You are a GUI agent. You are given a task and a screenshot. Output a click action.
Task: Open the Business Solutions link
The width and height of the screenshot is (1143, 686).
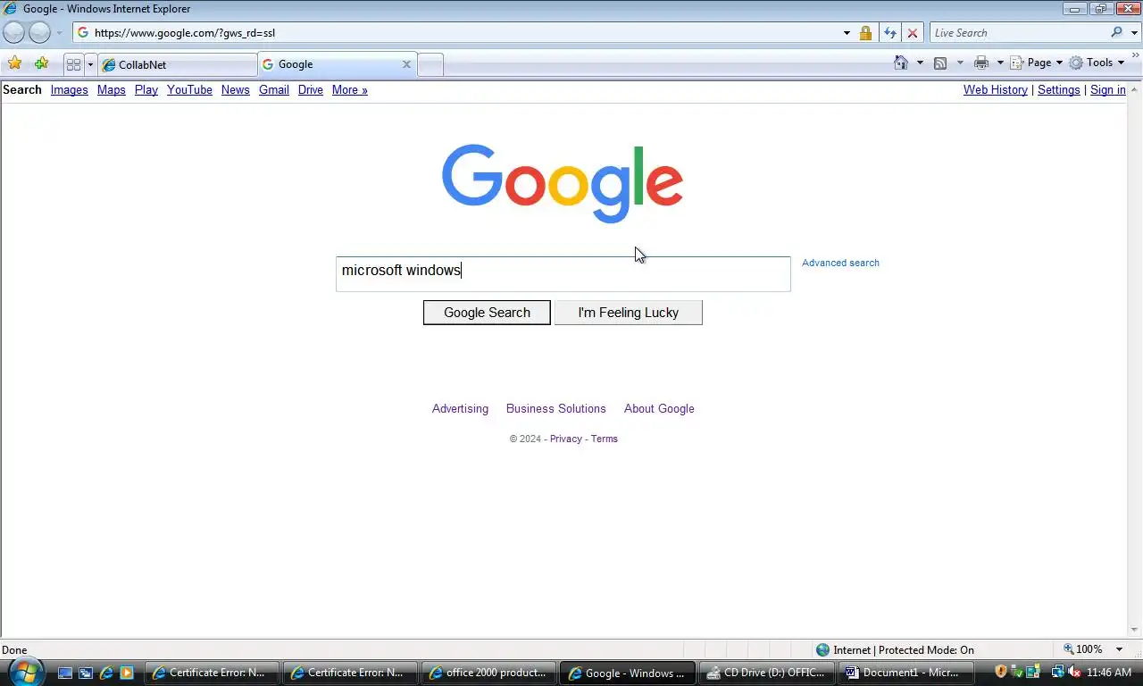556,408
